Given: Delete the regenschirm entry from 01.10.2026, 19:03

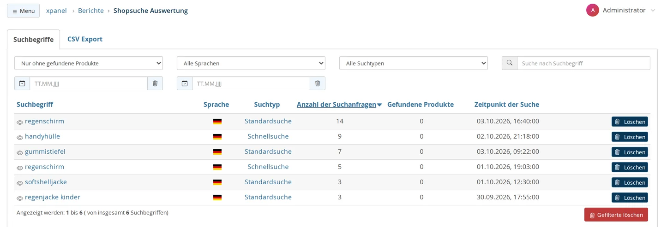Looking at the screenshot, I should point(630,167).
